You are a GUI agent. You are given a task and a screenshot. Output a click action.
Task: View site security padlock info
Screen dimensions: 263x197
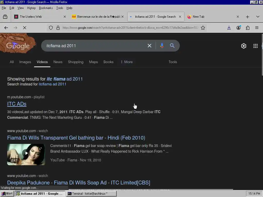[58, 28]
